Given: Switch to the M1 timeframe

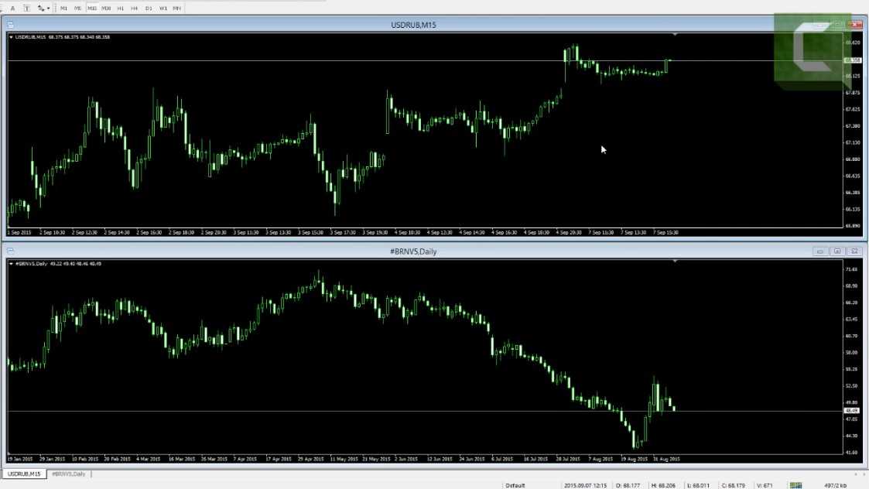Looking at the screenshot, I should (x=63, y=8).
